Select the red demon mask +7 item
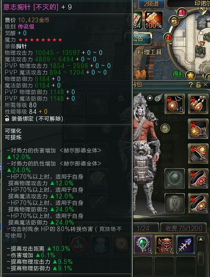The height and width of the screenshot is (277, 210). tap(164, 245)
